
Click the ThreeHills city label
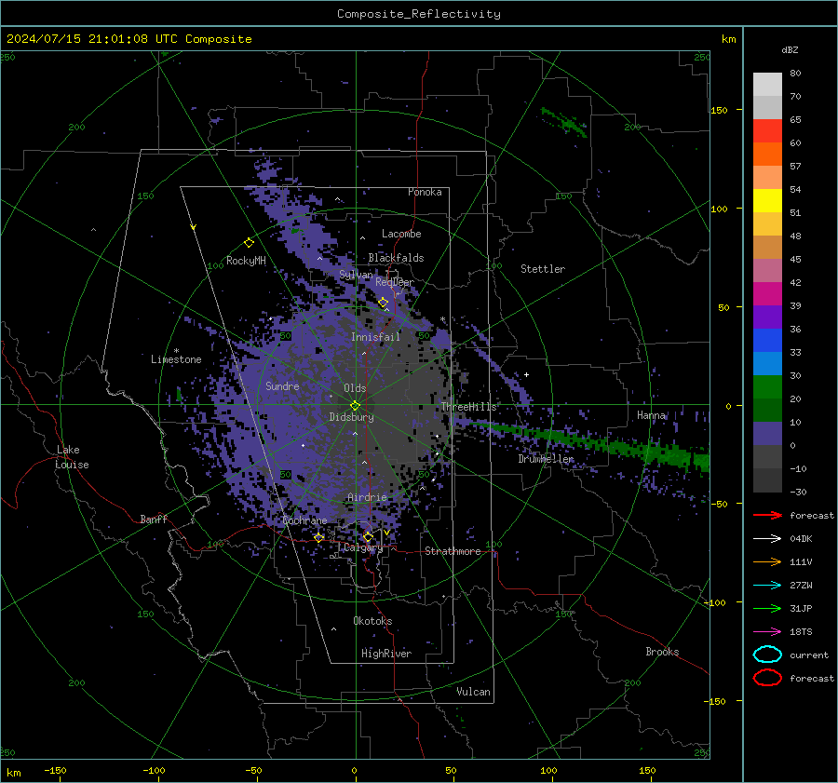pyautogui.click(x=468, y=407)
